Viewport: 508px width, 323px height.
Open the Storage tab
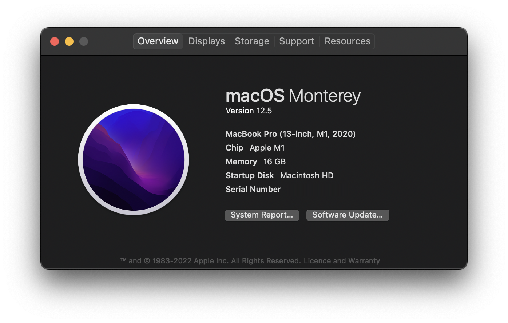[x=252, y=41]
